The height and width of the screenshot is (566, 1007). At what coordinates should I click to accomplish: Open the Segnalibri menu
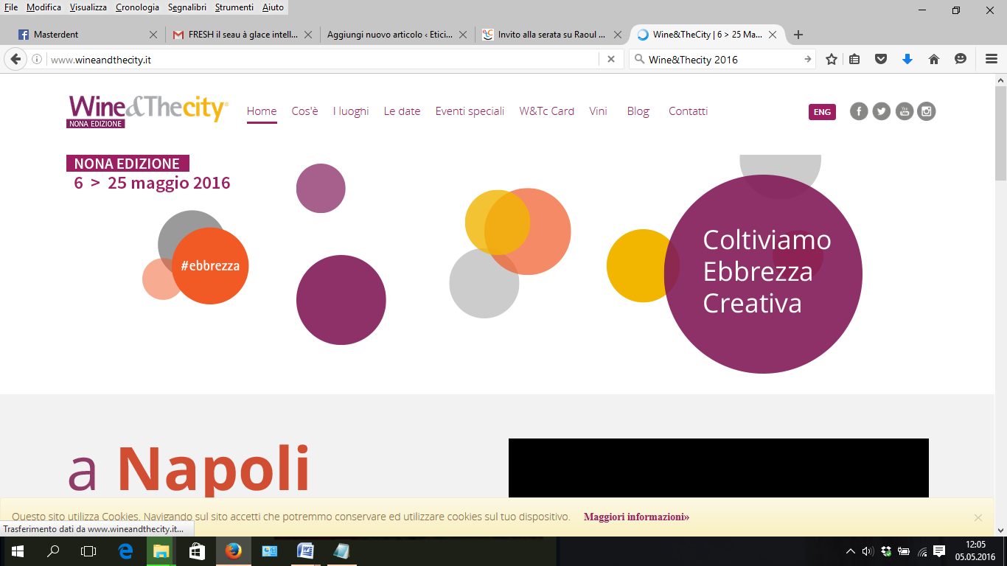pyautogui.click(x=187, y=7)
